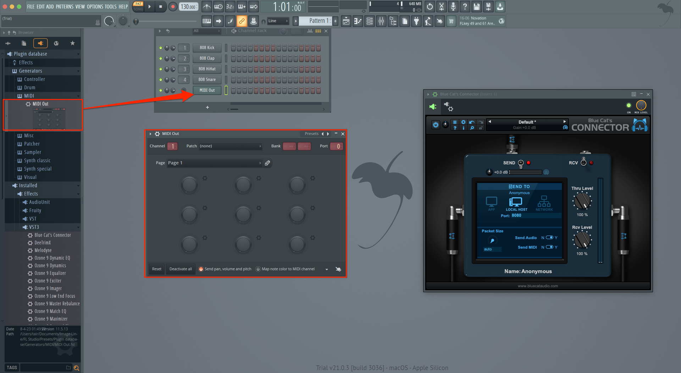
Task: Open the OPTIONS menu
Action: tap(95, 7)
